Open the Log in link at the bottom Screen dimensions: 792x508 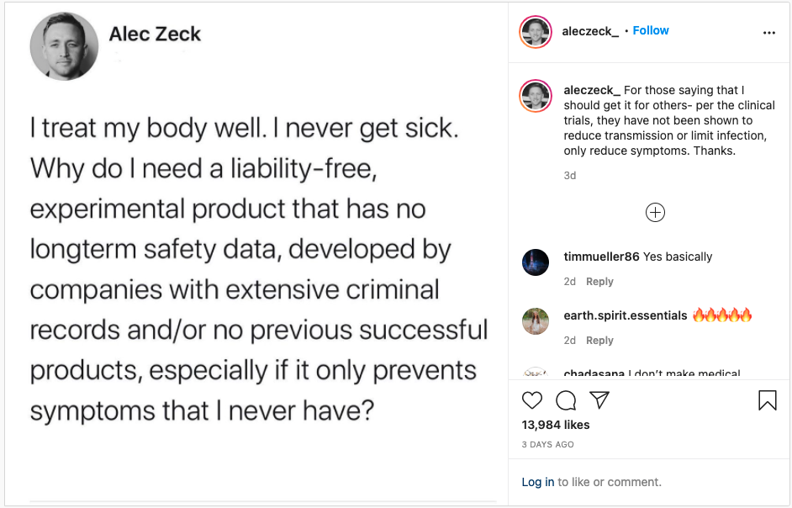coord(537,482)
